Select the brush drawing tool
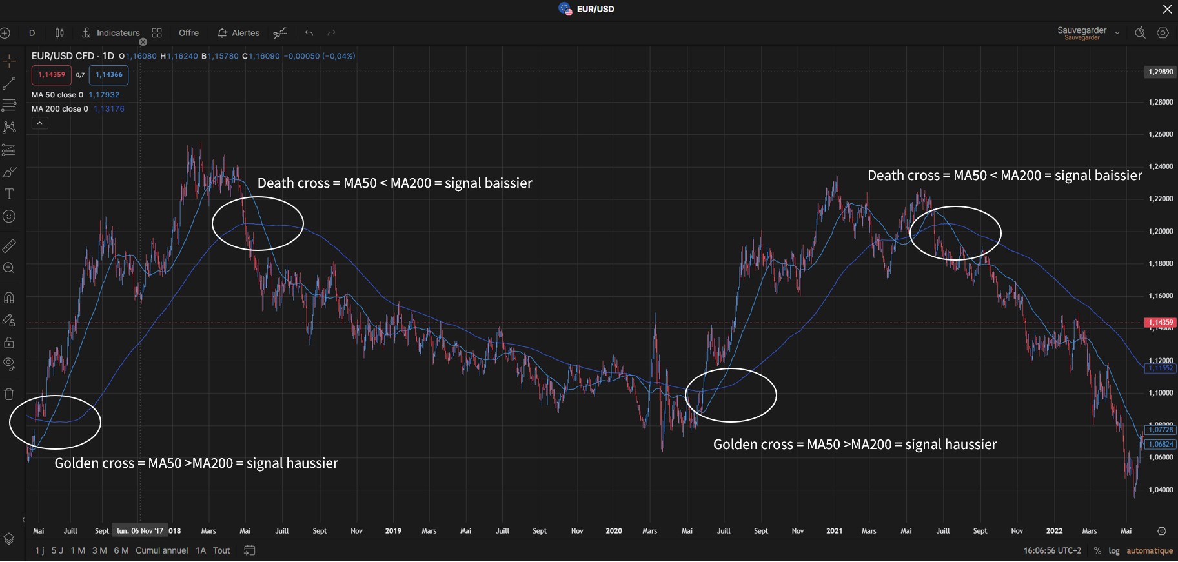 tap(9, 172)
